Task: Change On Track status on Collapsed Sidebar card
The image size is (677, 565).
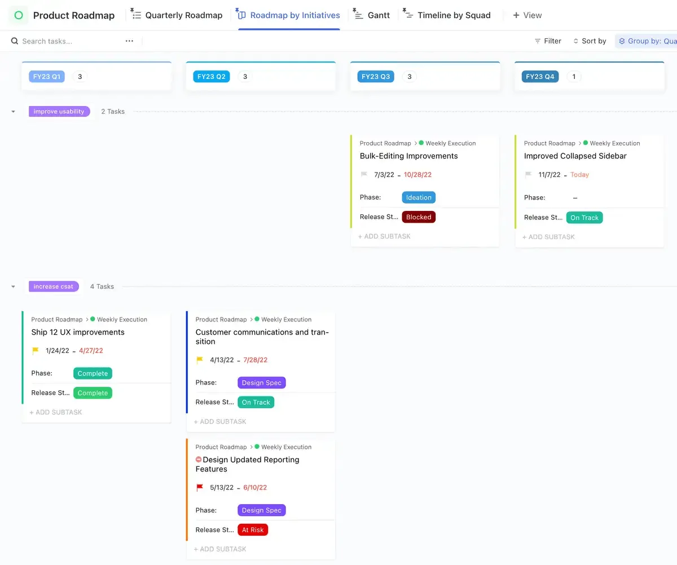Action: [584, 218]
